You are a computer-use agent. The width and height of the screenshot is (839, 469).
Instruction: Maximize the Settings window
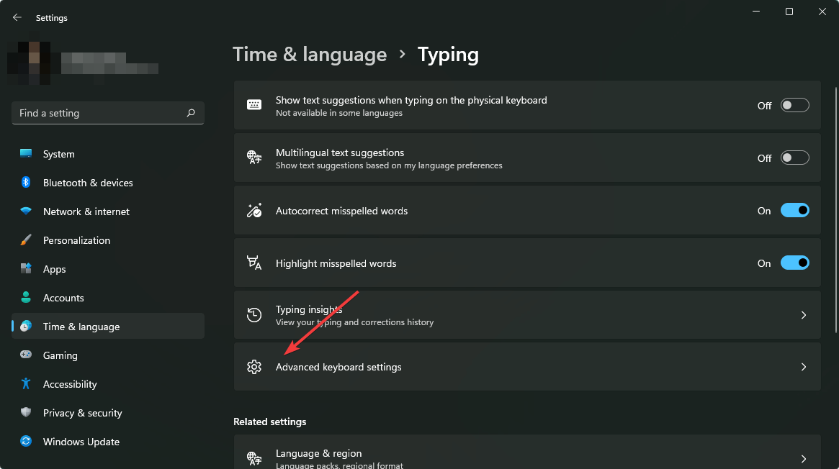pos(789,12)
